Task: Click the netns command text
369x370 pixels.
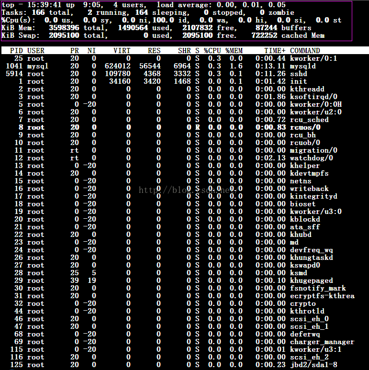Action: [x=301, y=181]
